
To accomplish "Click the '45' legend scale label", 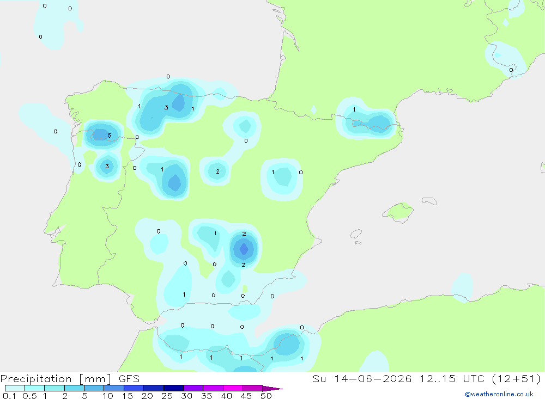I will click(x=246, y=396).
